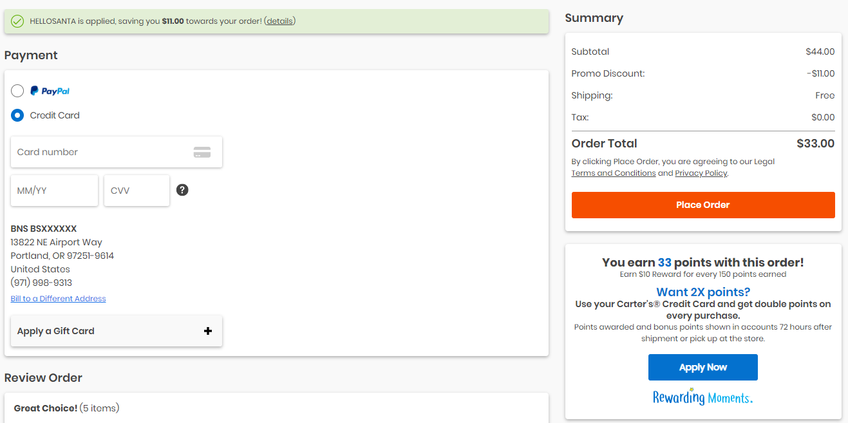This screenshot has height=423, width=848.
Task: Select the PayPal payment radio button
Action: pos(17,91)
